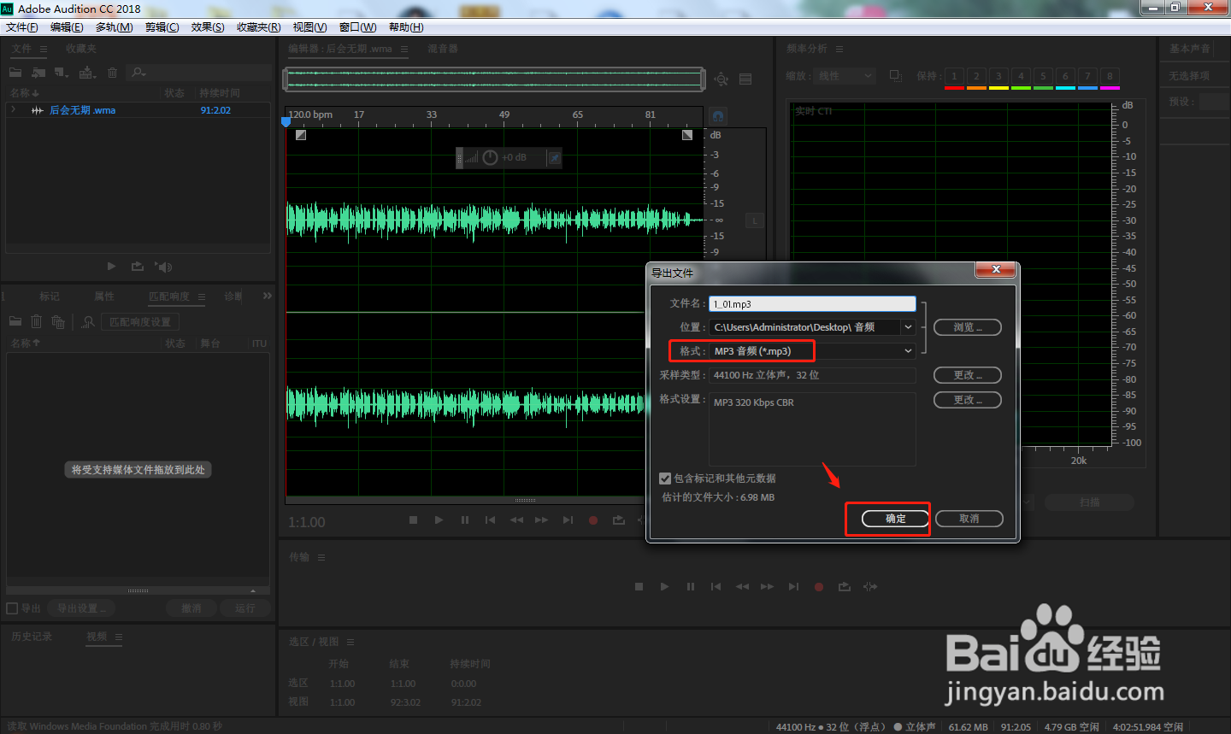Click the stop icon in the Transport panel
Image resolution: width=1231 pixels, height=734 pixels.
click(639, 587)
